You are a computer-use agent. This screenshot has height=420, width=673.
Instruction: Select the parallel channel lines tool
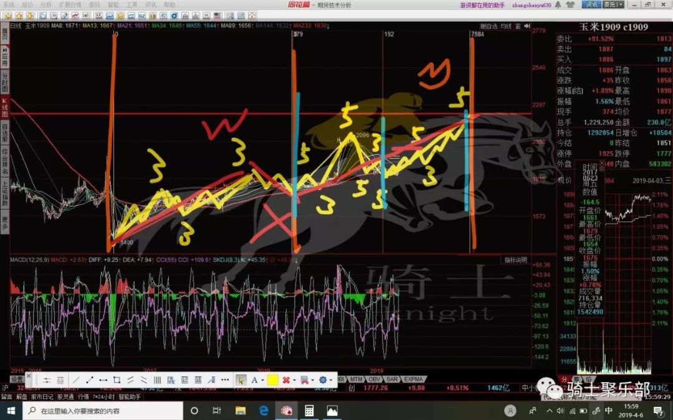pyautogui.click(x=130, y=380)
